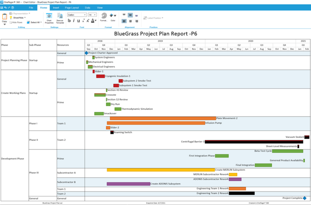
Task: Select the Project Charter Approved milestone diamond
Action: click(86, 53)
